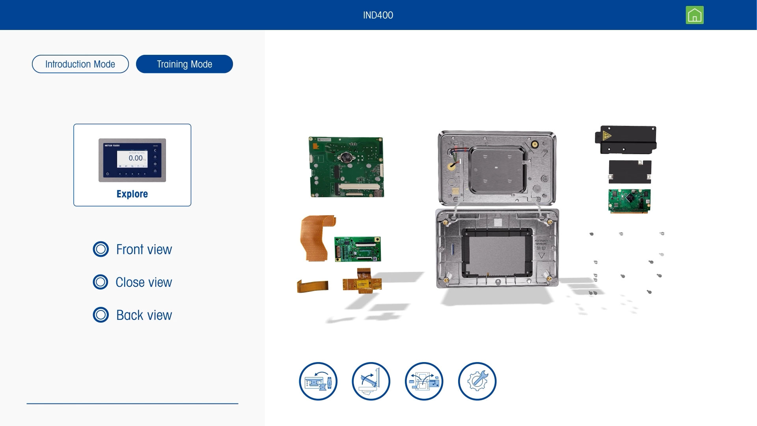This screenshot has height=426, width=757.
Task: Switch to Introduction Mode
Action: [80, 64]
